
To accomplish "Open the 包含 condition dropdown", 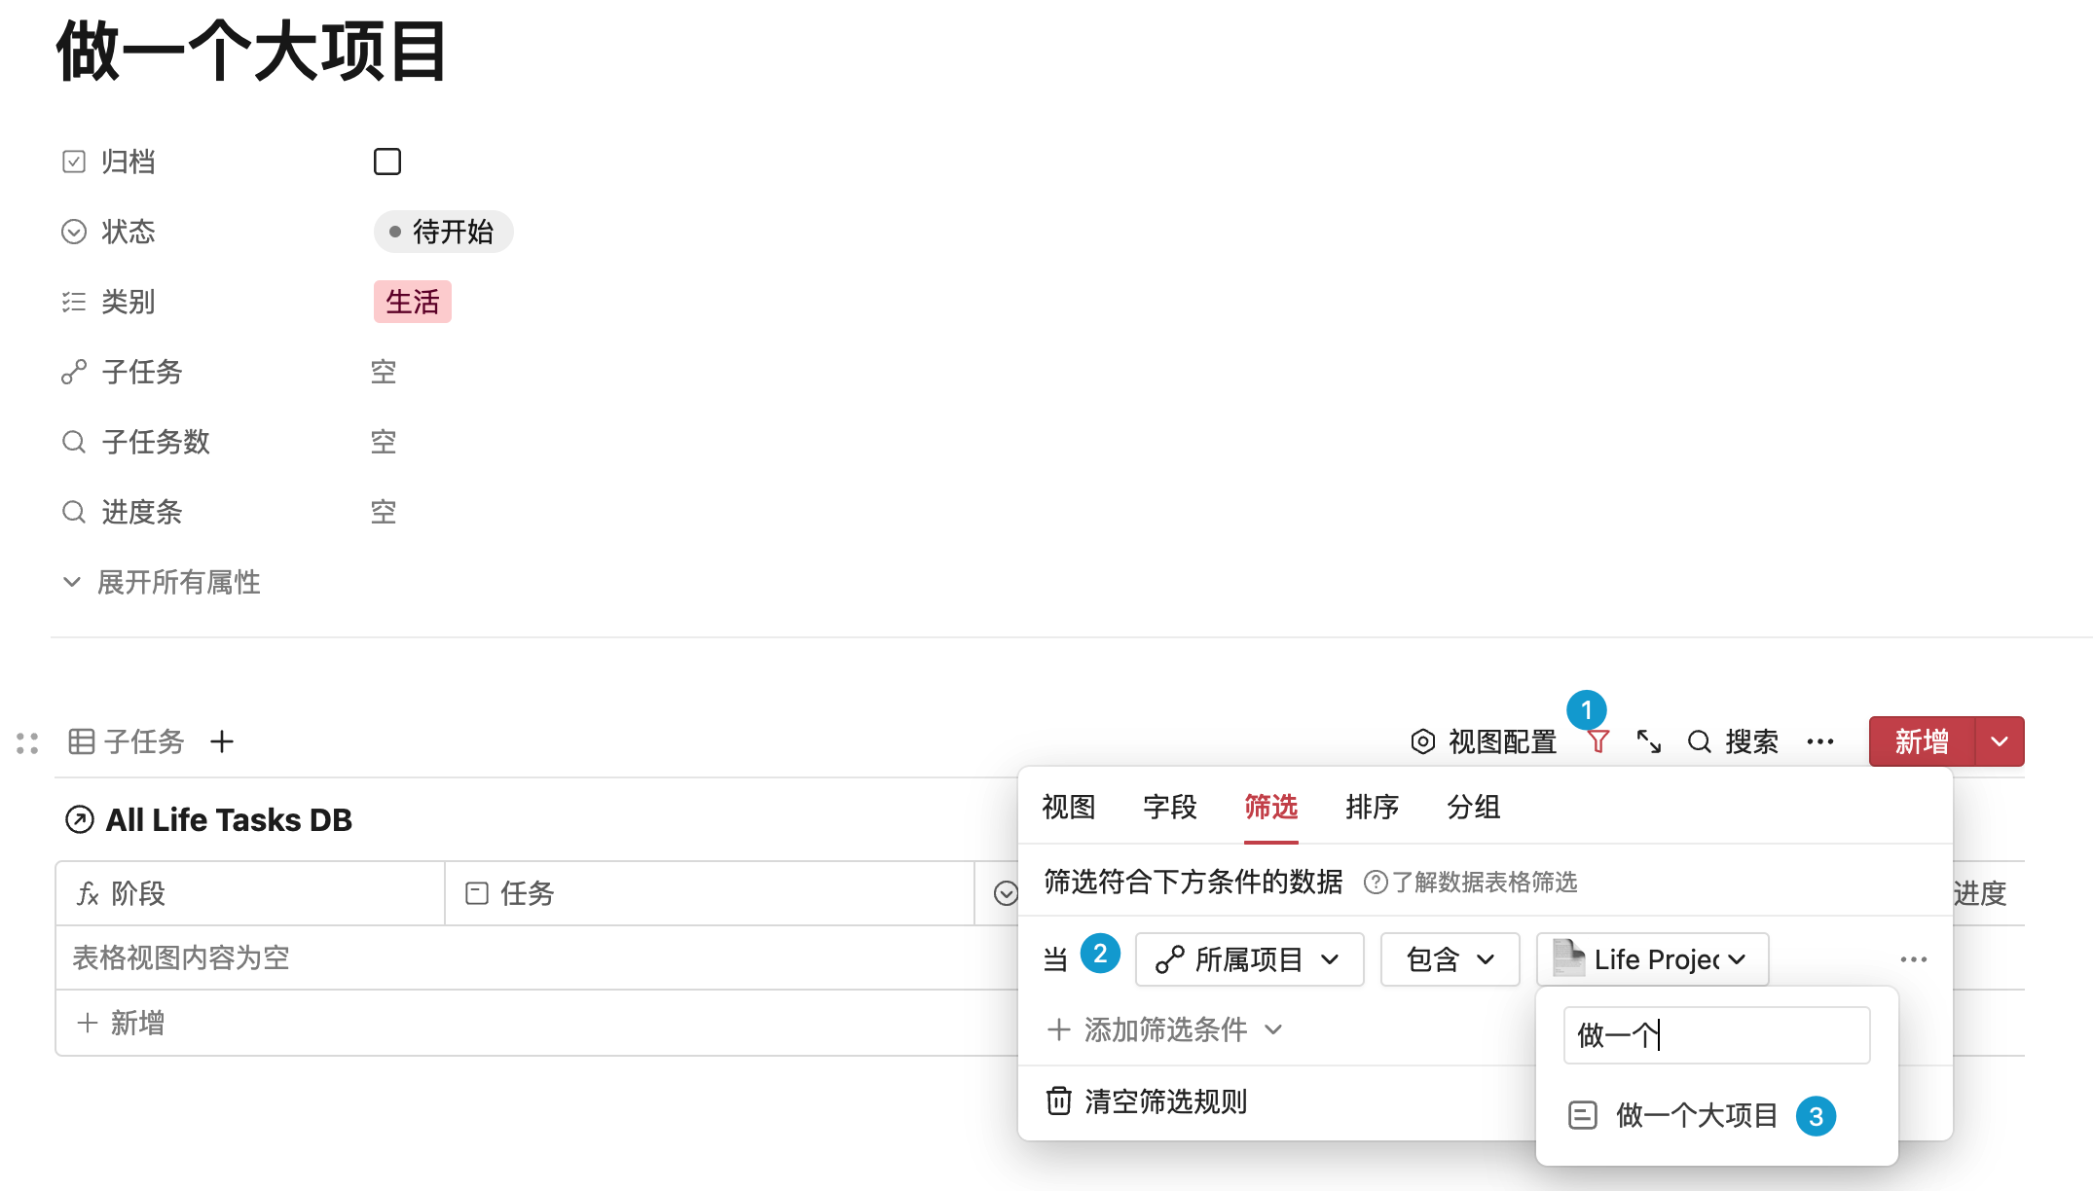I will 1450,959.
